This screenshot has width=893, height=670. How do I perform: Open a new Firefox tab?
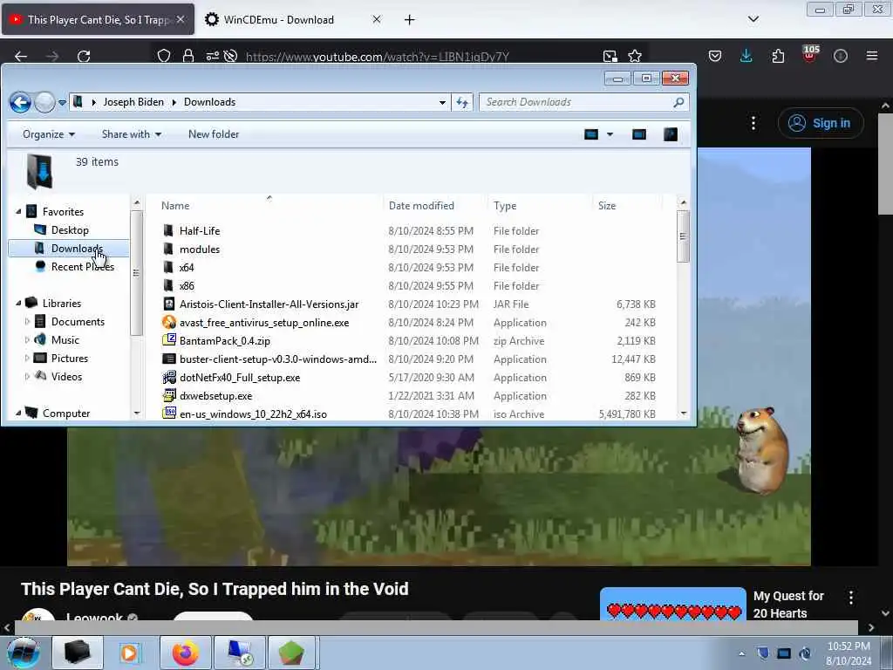click(x=409, y=20)
